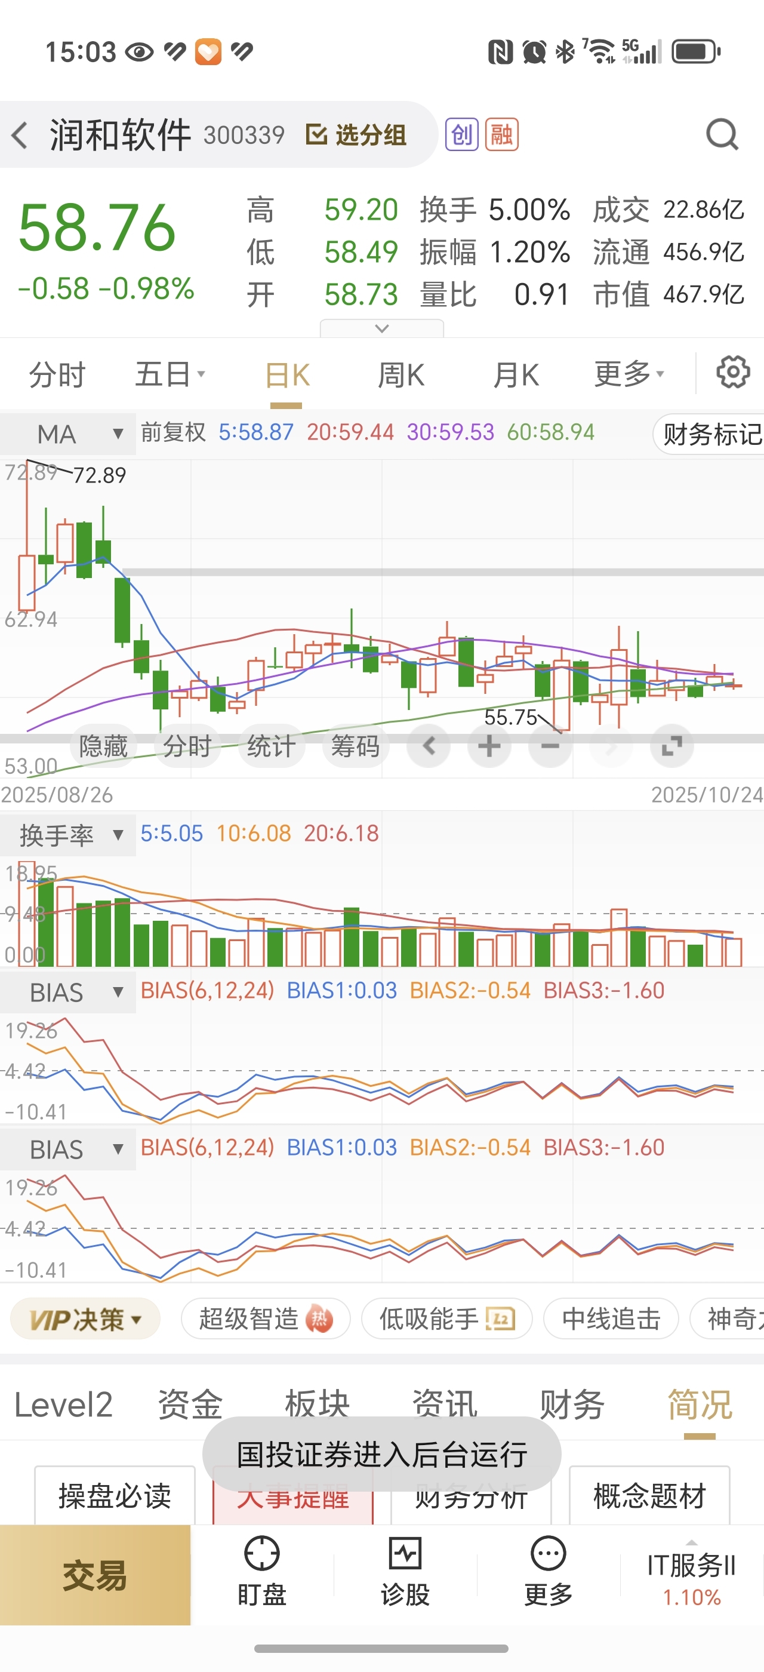Image resolution: width=764 pixels, height=1672 pixels.
Task: Tap the 融 margin badge icon
Action: point(501,134)
